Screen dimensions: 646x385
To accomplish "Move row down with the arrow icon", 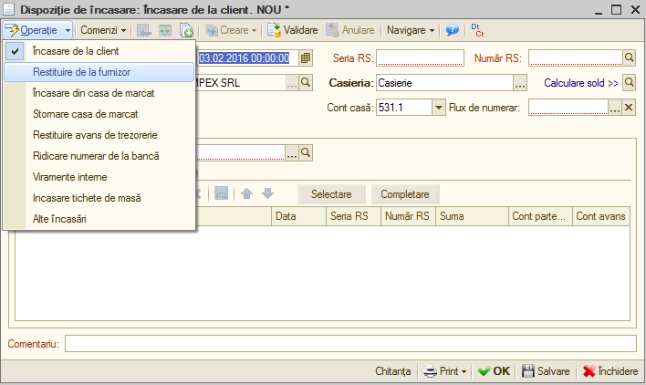I will tap(267, 193).
